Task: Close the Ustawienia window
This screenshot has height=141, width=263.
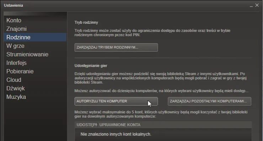Action: pyautogui.click(x=257, y=5)
